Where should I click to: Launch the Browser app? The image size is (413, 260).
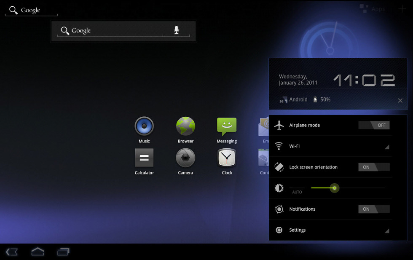185,126
